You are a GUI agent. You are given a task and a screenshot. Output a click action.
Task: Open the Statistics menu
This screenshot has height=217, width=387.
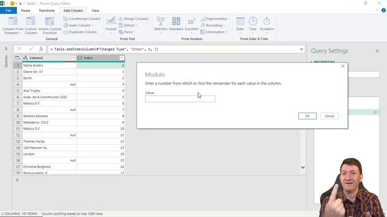coord(160,25)
